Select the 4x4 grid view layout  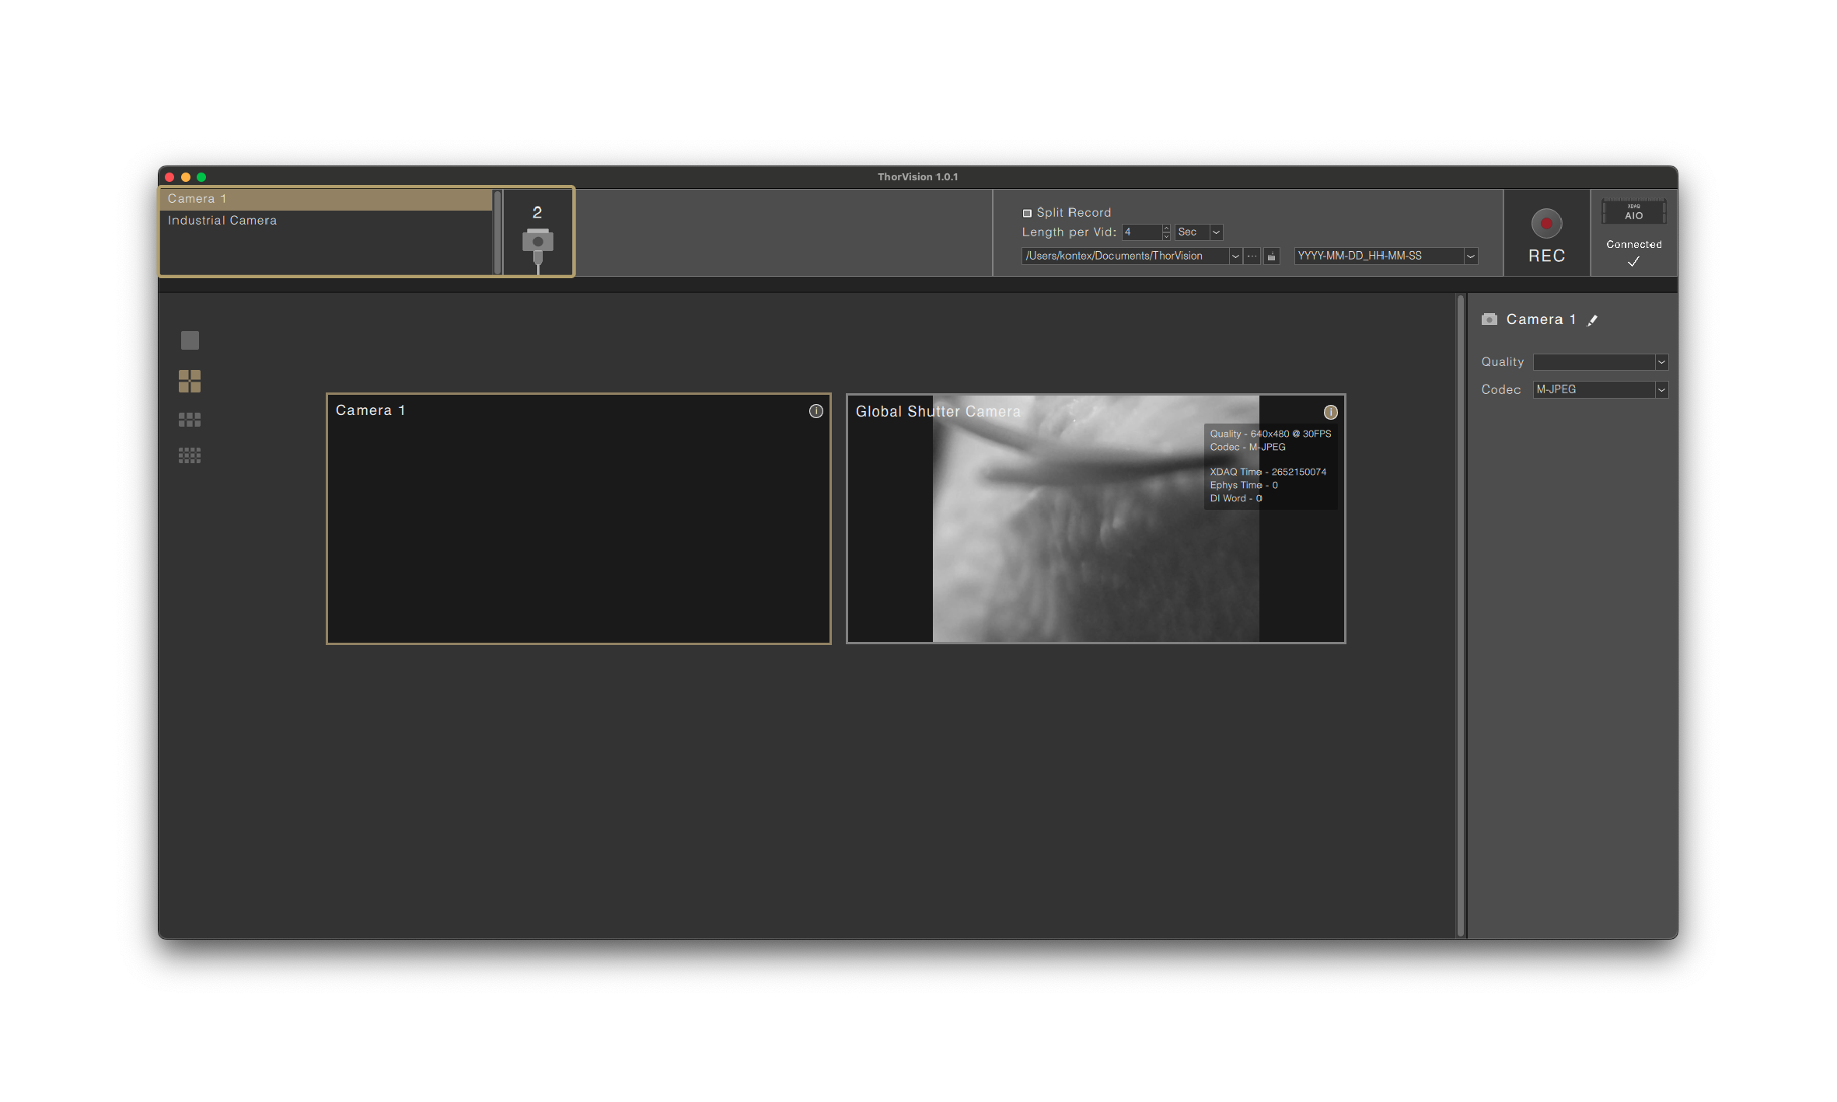(x=189, y=455)
